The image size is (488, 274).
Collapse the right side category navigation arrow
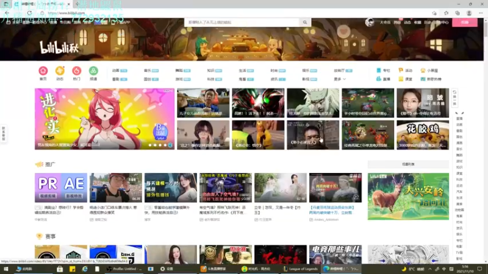pyautogui.click(x=459, y=113)
